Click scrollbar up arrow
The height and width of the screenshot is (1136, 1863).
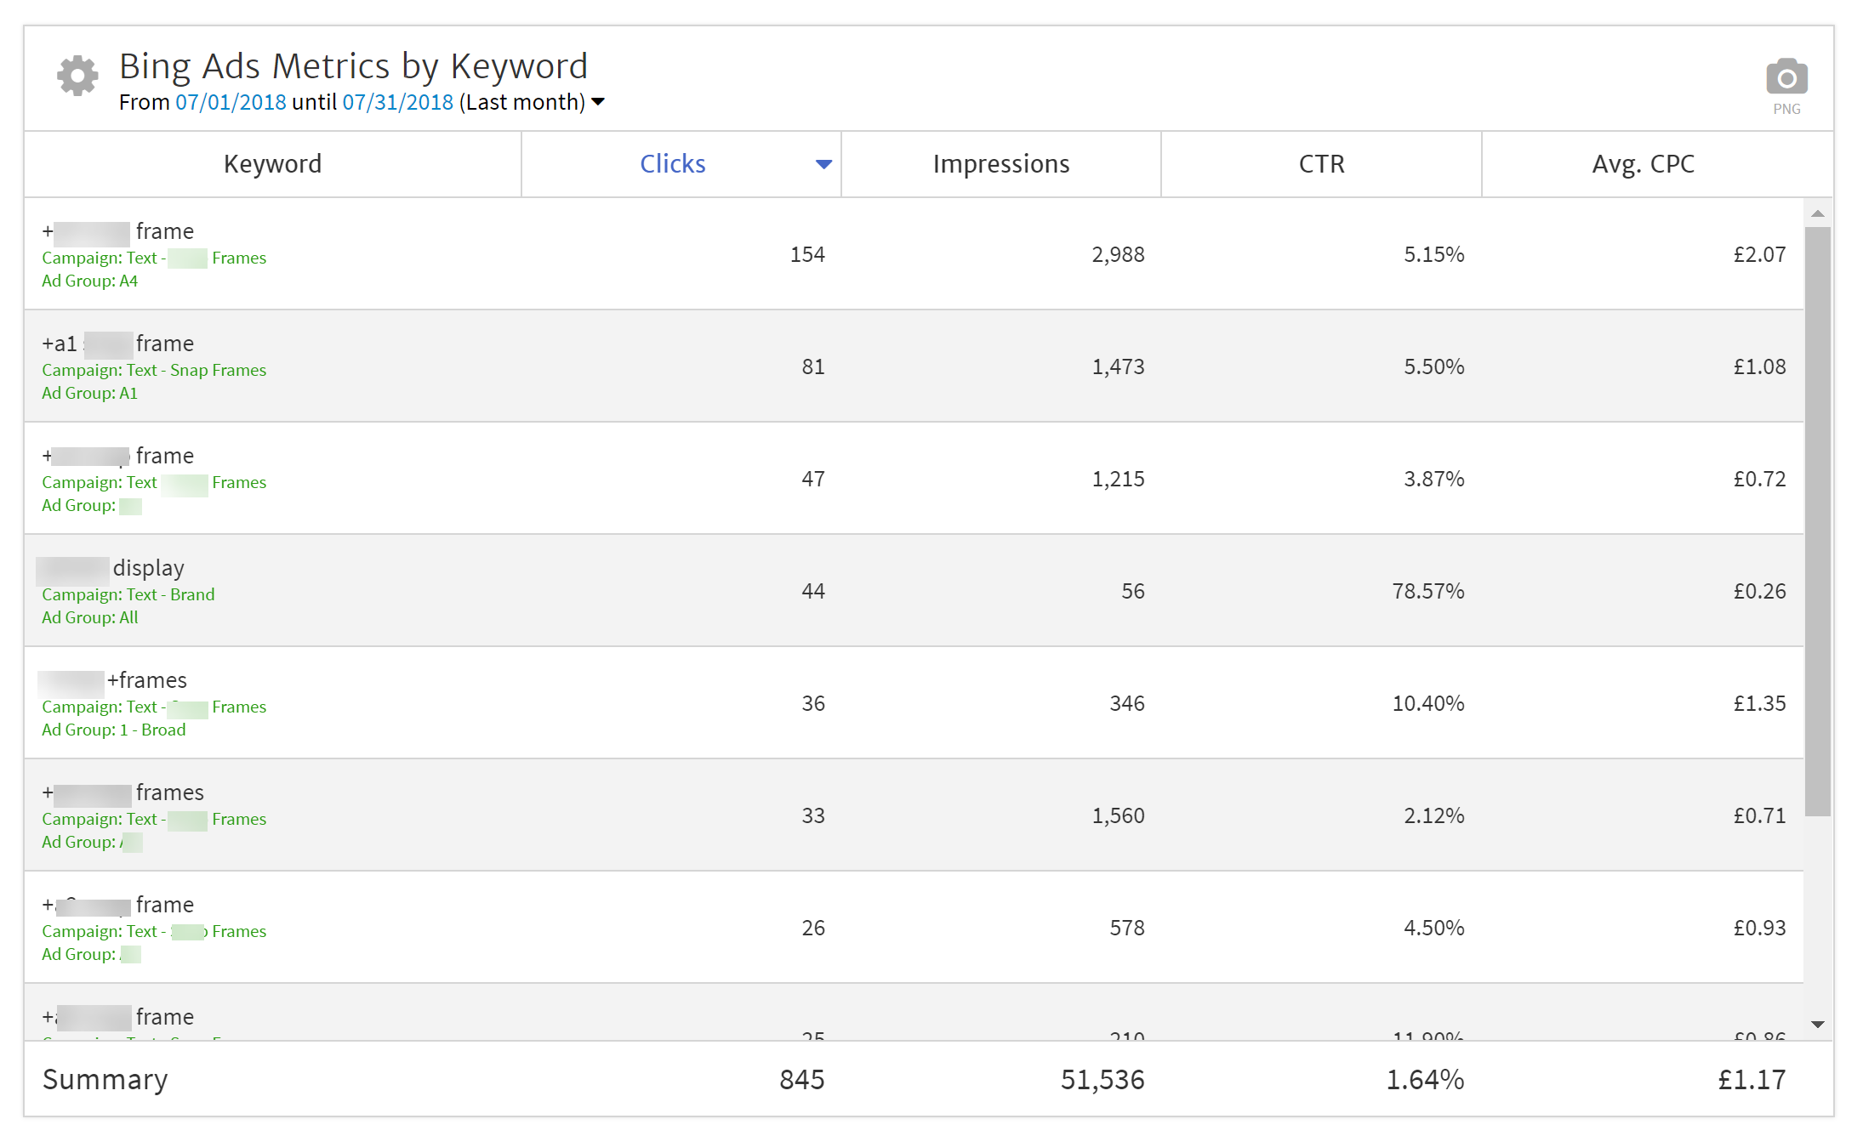coord(1817,213)
